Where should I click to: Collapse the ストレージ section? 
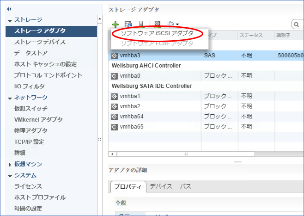(x=10, y=20)
